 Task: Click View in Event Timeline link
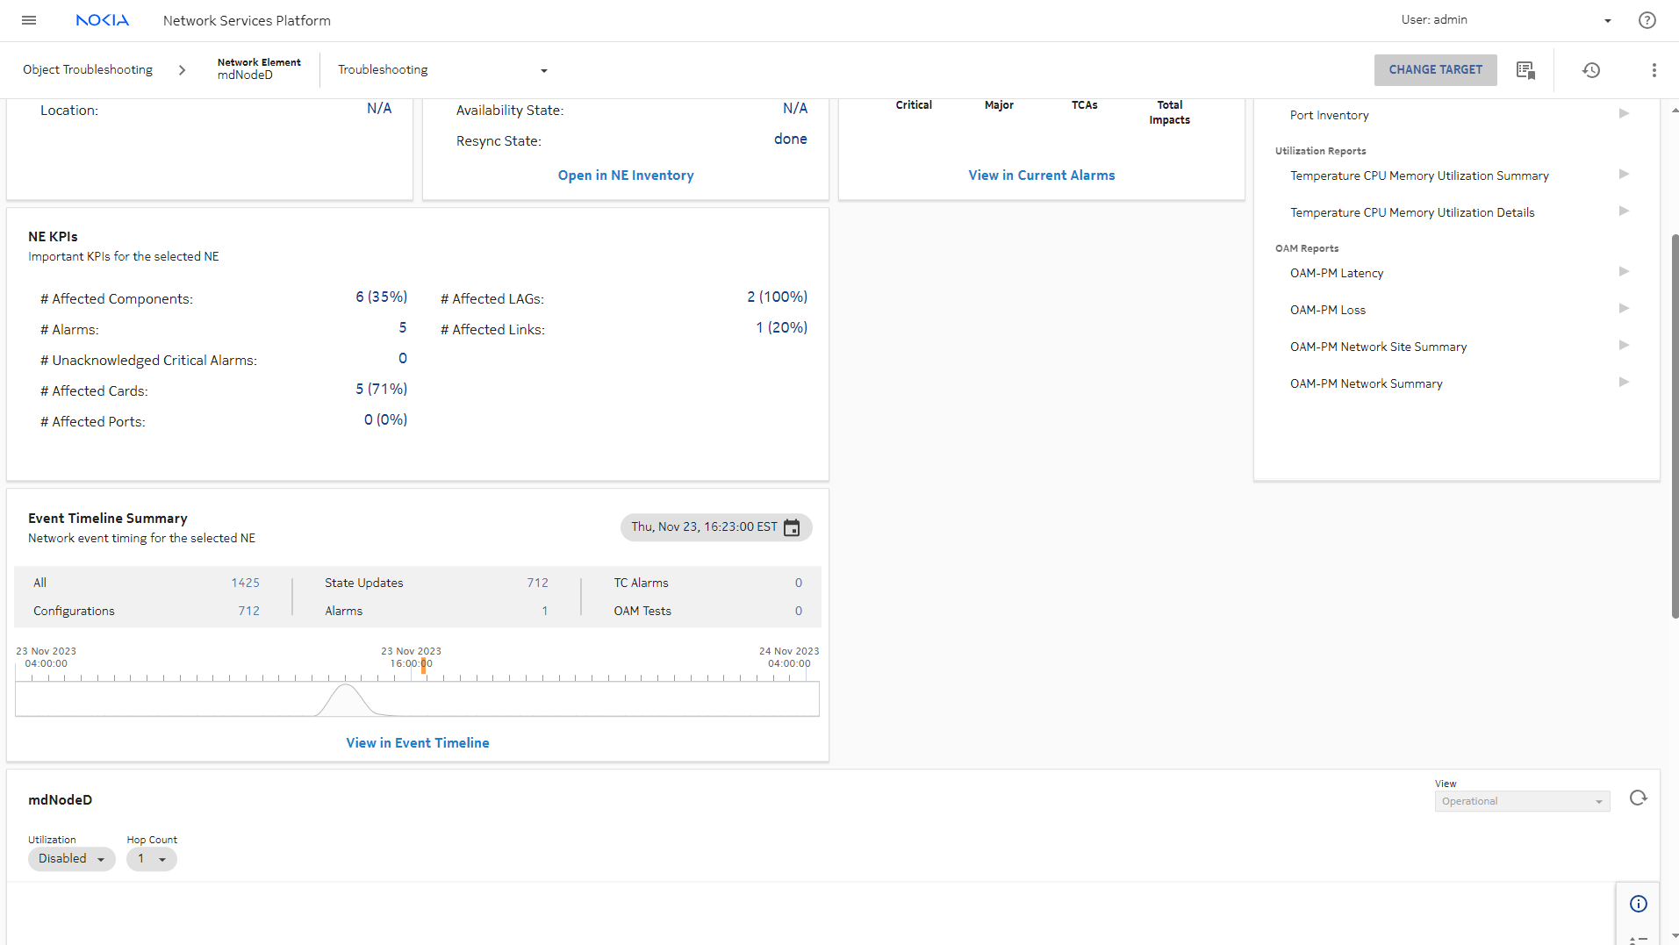click(418, 742)
